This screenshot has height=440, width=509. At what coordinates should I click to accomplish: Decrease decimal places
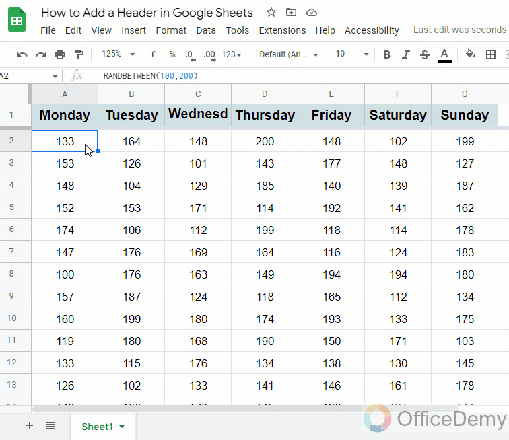point(191,55)
